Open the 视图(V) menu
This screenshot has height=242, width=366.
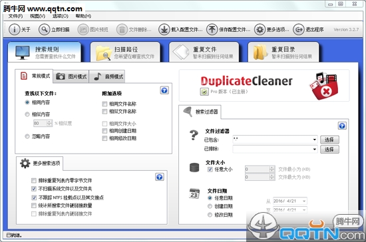[x=37, y=16]
